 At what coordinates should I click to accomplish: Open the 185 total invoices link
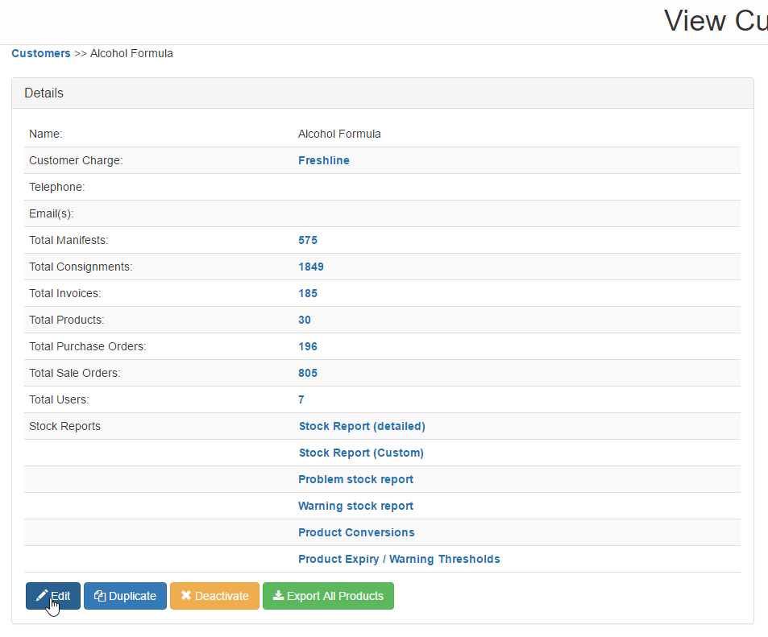point(308,293)
